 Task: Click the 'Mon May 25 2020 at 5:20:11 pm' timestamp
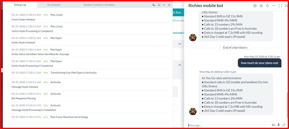(x=218, y=72)
